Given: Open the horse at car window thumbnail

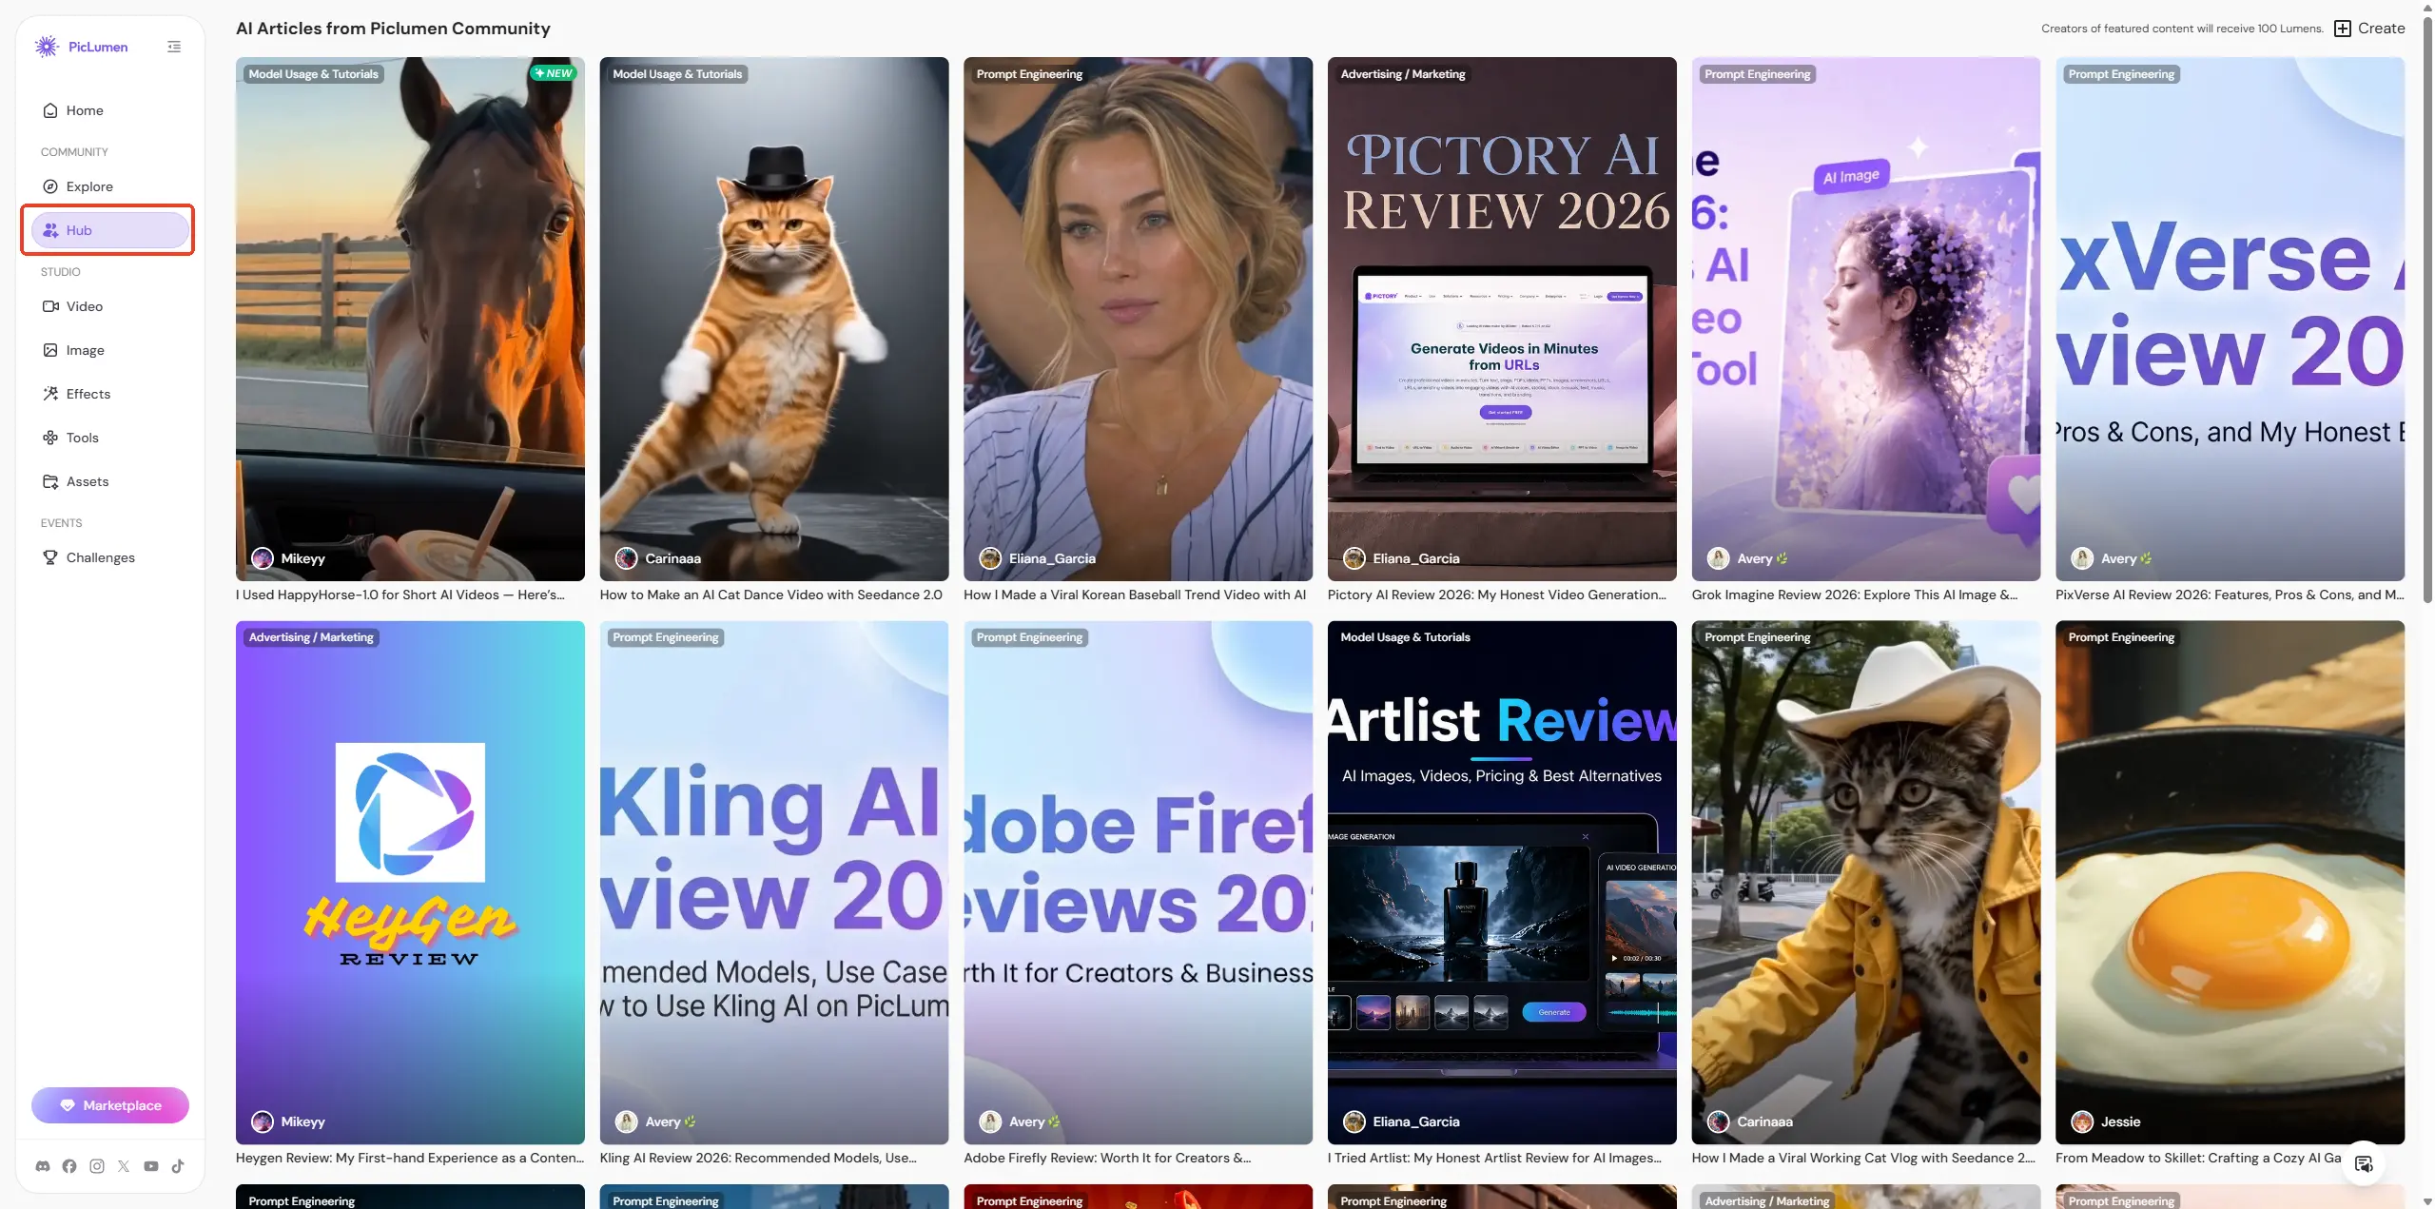Looking at the screenshot, I should pos(410,319).
